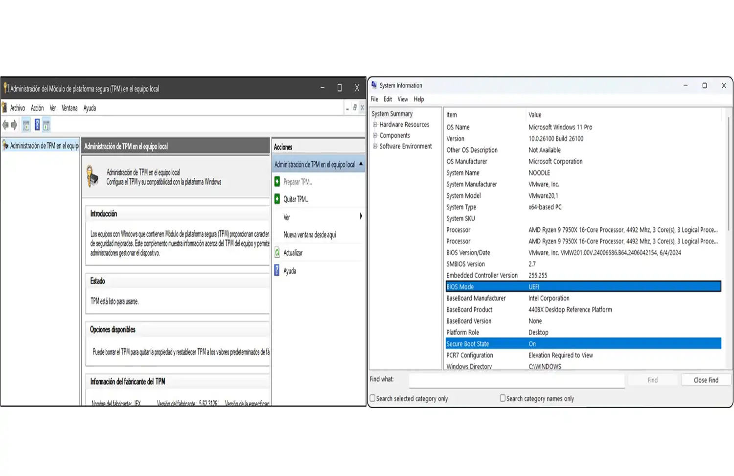Click the MMC icon beside Archivo menu

(4, 108)
